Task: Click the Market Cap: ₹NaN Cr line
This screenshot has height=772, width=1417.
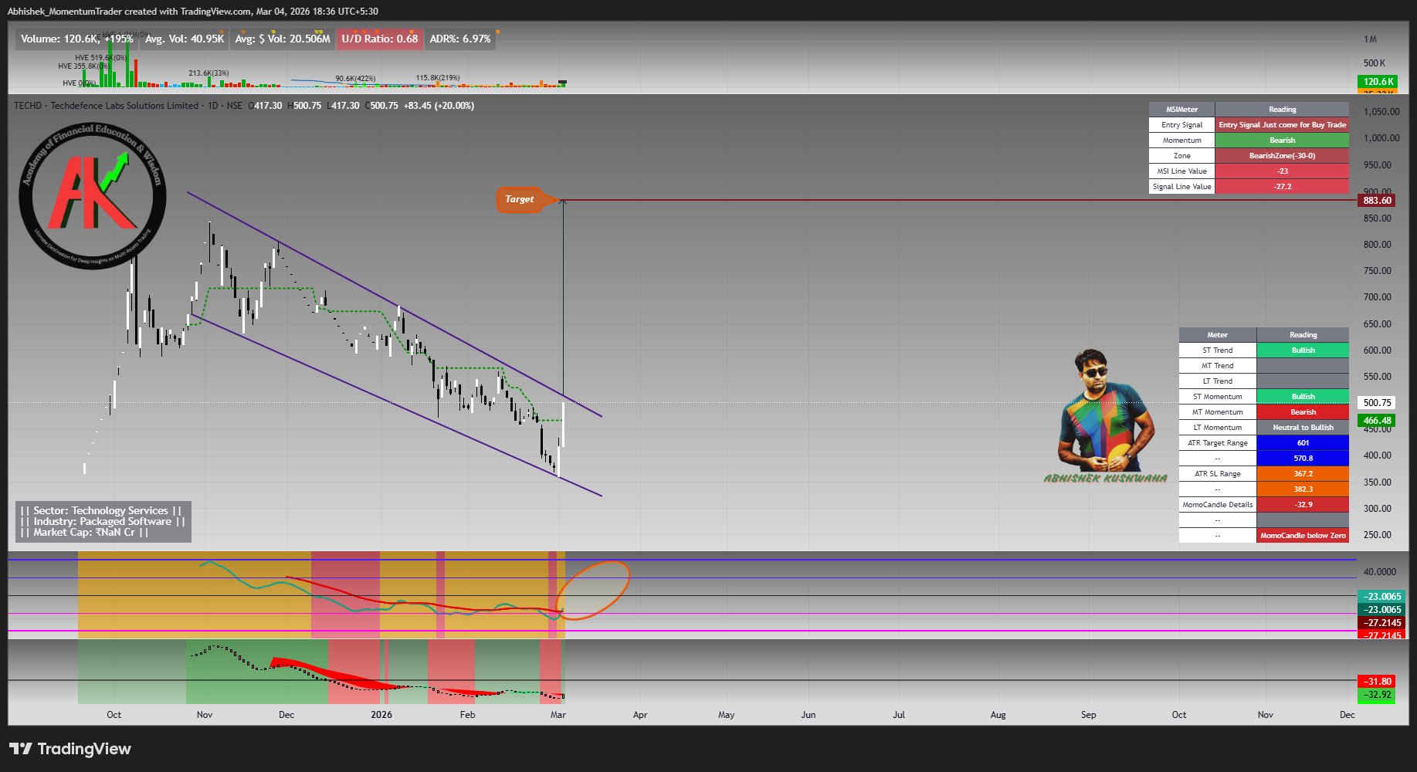Action: click(x=84, y=532)
